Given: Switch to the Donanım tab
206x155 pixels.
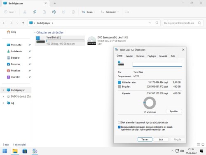Looking at the screenshot, I should (x=140, y=56).
